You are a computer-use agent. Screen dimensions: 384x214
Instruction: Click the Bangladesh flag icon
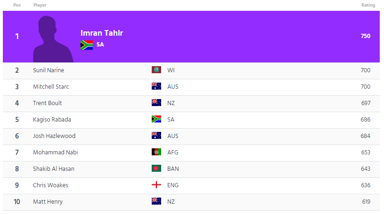(156, 169)
